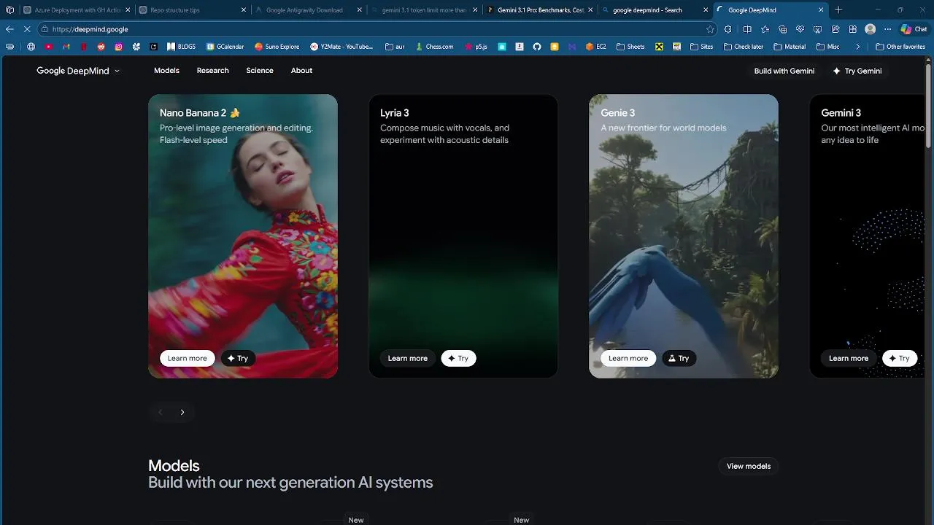Click the View models button
934x525 pixels.
[x=749, y=466]
